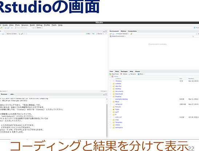This screenshot has width=199, height=151.
Task: Click the clear environment broom icon
Action: (x=131, y=34)
